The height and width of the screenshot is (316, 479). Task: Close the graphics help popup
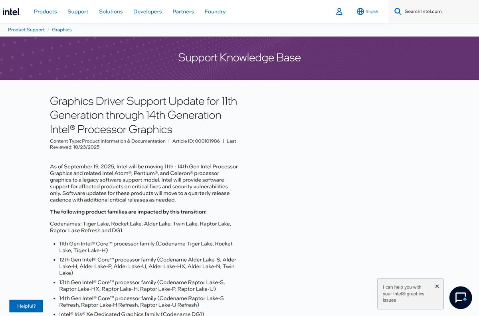[x=437, y=286]
